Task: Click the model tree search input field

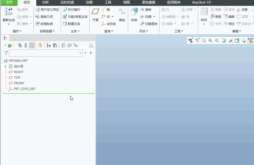Action: [x=44, y=53]
